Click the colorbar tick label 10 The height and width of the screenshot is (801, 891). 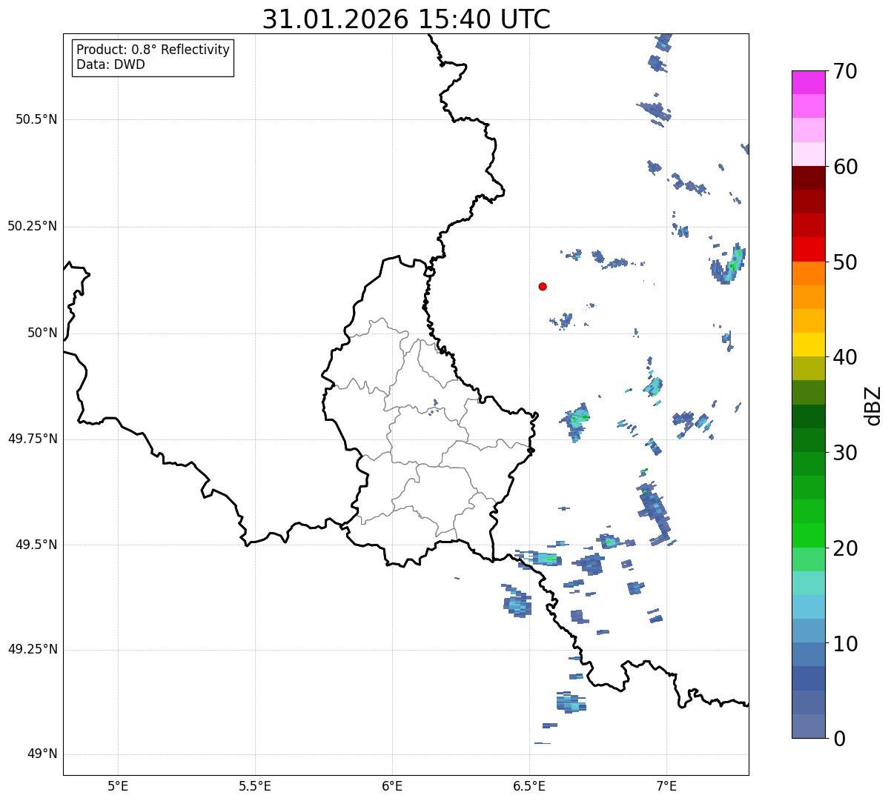coord(844,643)
